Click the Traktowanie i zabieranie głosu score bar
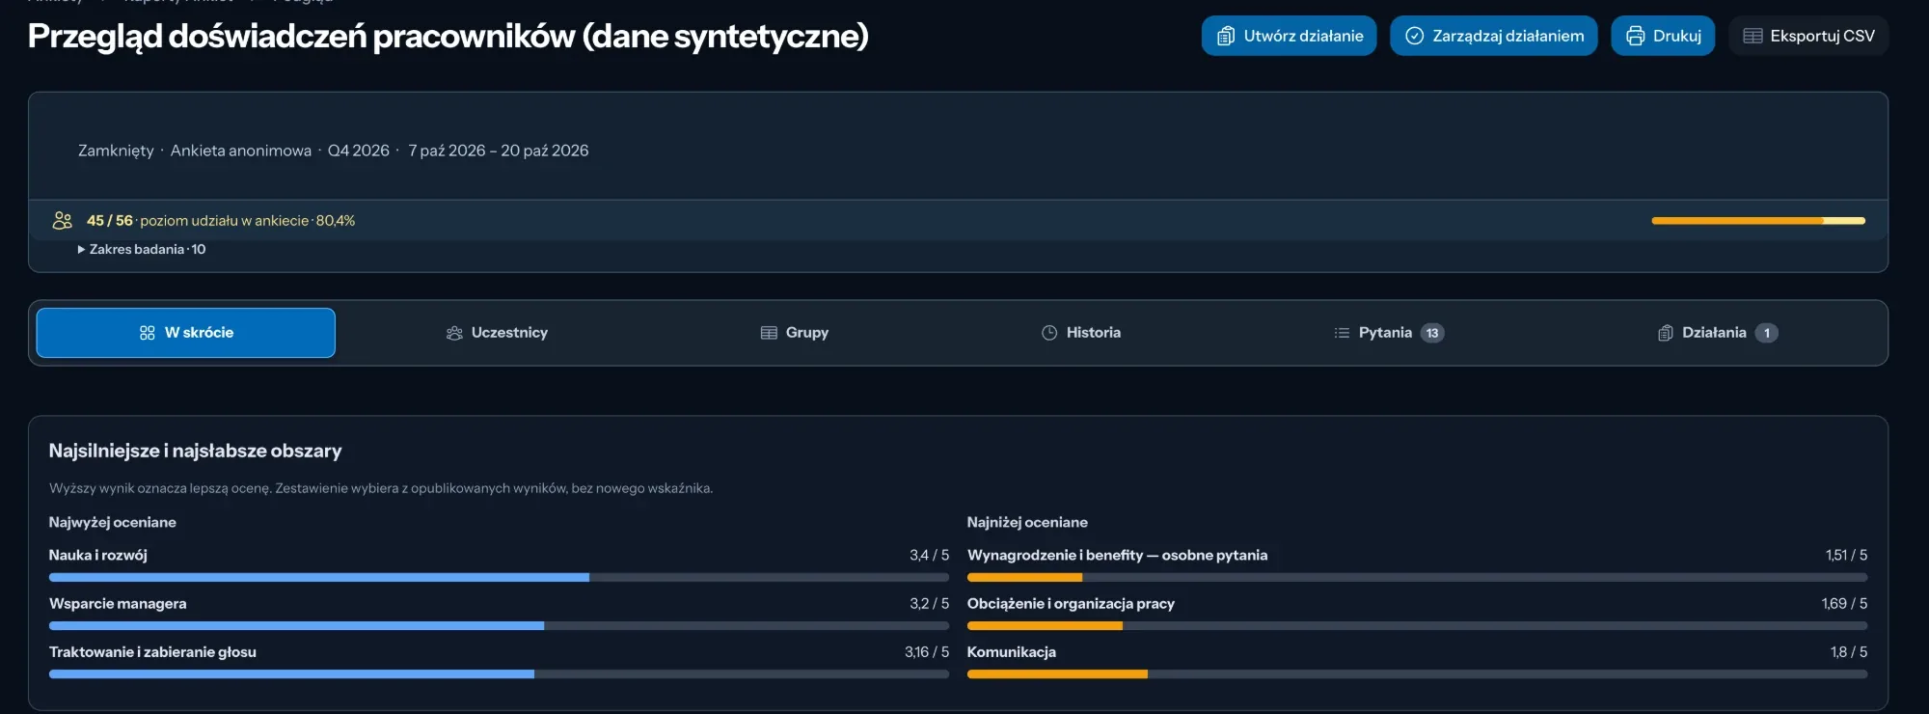 [x=499, y=673]
